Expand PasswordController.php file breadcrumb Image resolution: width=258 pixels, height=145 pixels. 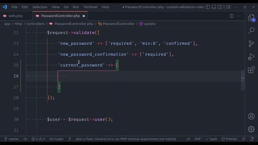[74, 24]
